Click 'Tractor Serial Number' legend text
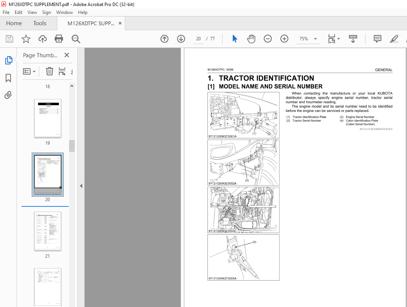 (x=307, y=121)
